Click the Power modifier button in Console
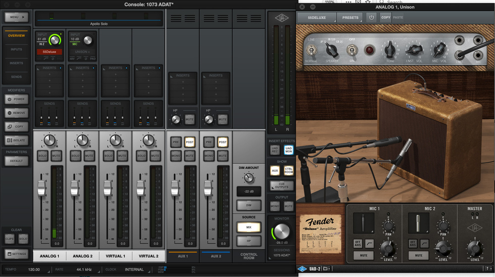 pyautogui.click(x=16, y=99)
